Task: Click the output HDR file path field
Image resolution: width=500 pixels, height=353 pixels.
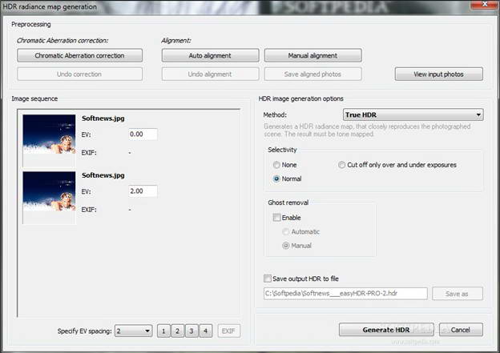Action: (x=345, y=294)
